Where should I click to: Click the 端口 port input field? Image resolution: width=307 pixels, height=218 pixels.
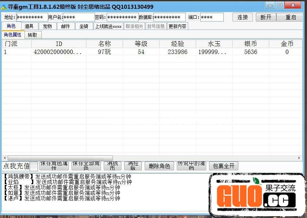tap(212, 17)
